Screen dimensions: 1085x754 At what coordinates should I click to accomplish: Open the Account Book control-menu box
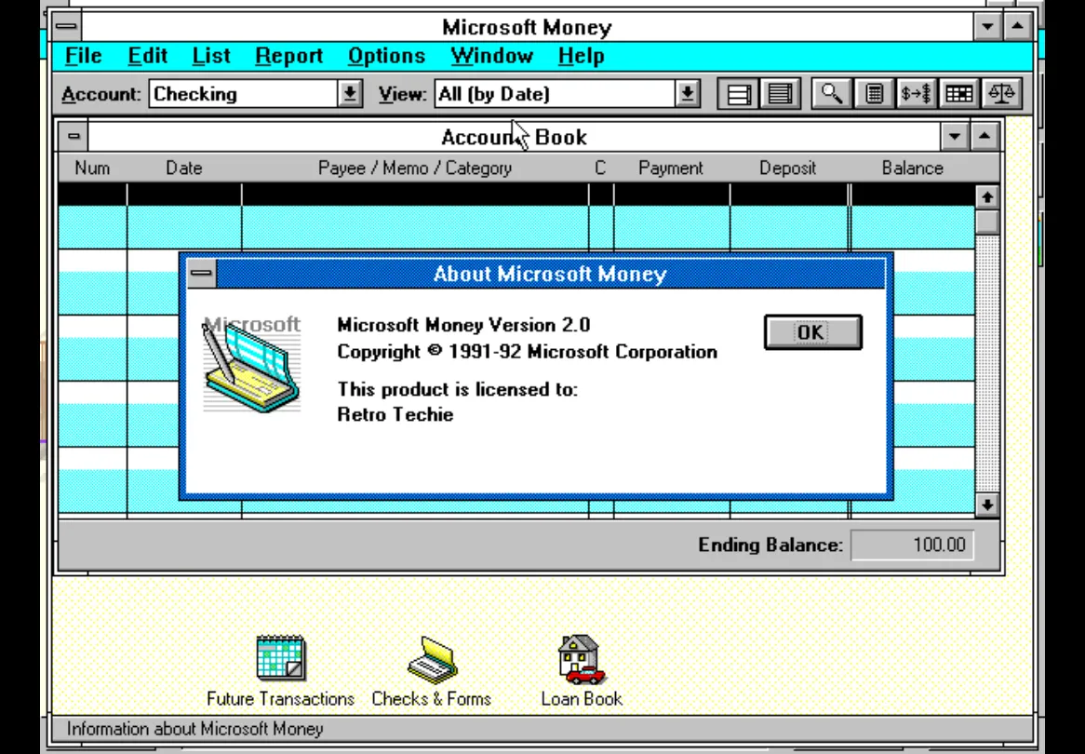coord(74,137)
